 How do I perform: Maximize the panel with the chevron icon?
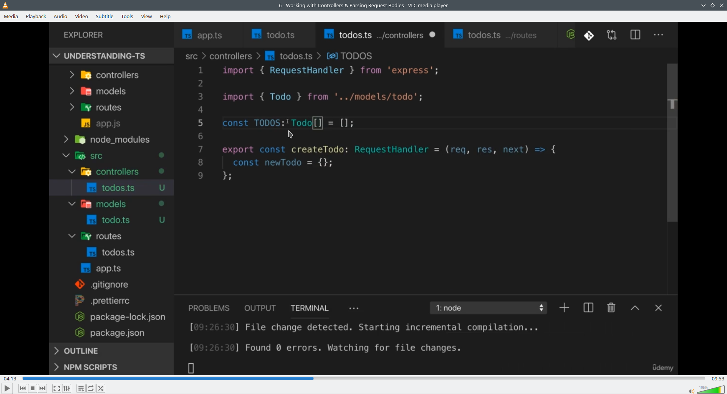(x=635, y=308)
